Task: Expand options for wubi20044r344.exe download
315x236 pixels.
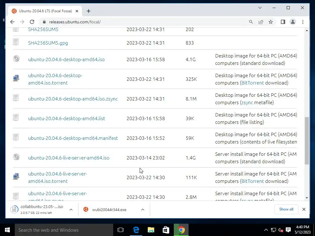Action: tap(143, 210)
